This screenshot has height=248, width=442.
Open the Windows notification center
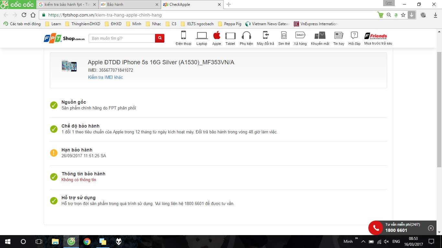point(431,242)
